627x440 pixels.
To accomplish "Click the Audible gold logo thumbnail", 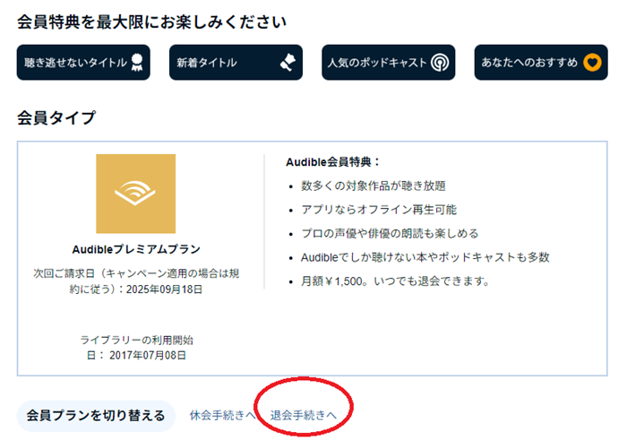I will tap(135, 194).
